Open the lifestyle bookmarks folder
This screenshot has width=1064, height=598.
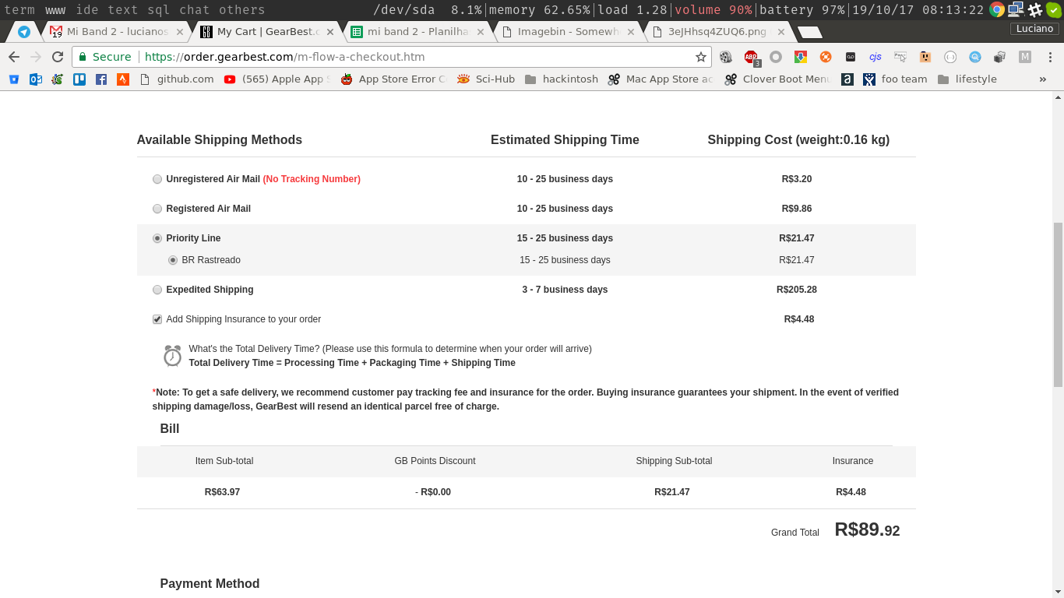[x=967, y=79]
